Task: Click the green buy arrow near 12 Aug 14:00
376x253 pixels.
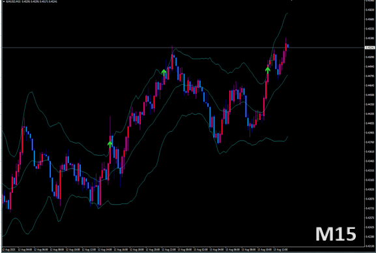Action: 110,144
